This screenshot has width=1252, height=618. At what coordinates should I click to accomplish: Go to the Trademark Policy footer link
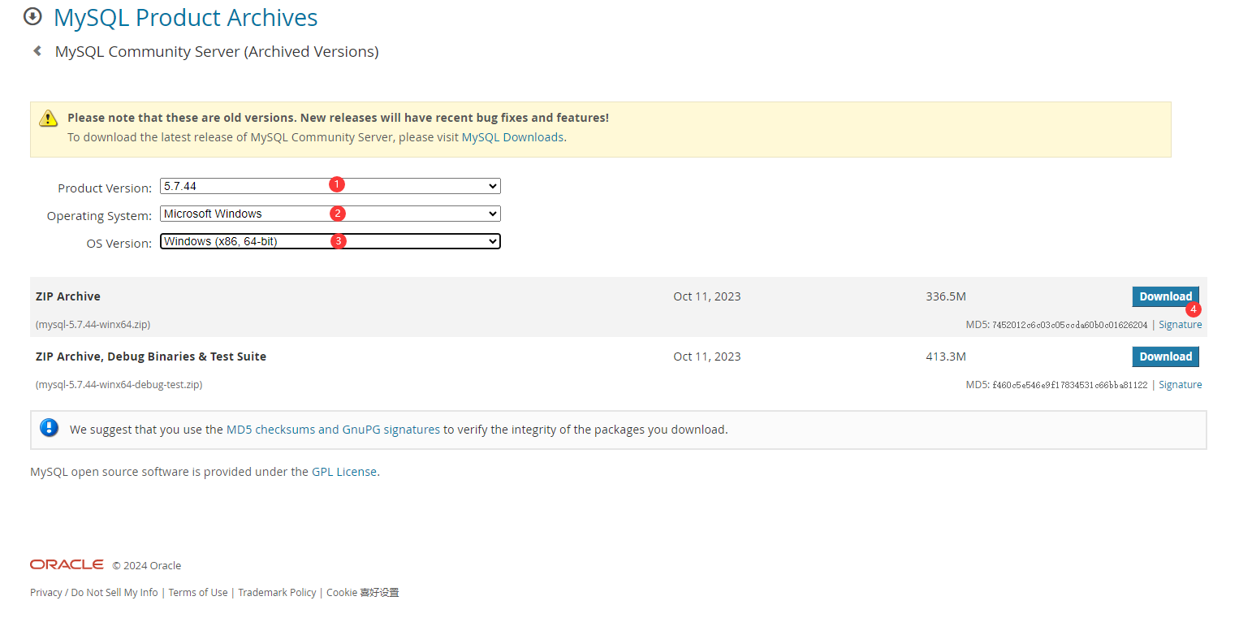[277, 593]
